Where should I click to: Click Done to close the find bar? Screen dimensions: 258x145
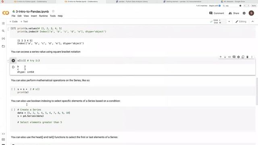tap(254, 6)
